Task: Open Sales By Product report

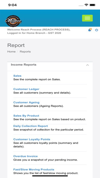Action: click(x=26, y=116)
